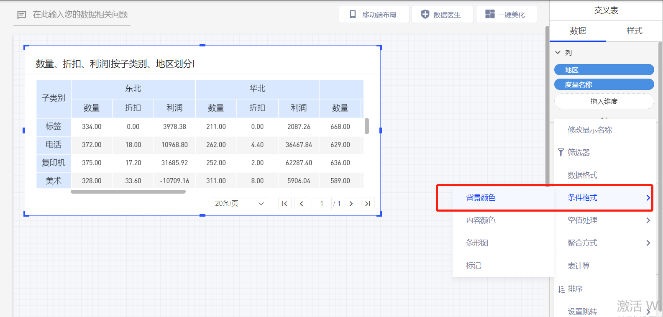
Task: Click the data doctor shield icon
Action: click(425, 14)
